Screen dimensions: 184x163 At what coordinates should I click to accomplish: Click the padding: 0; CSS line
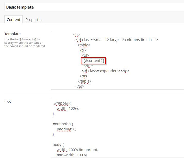[x=67, y=129]
